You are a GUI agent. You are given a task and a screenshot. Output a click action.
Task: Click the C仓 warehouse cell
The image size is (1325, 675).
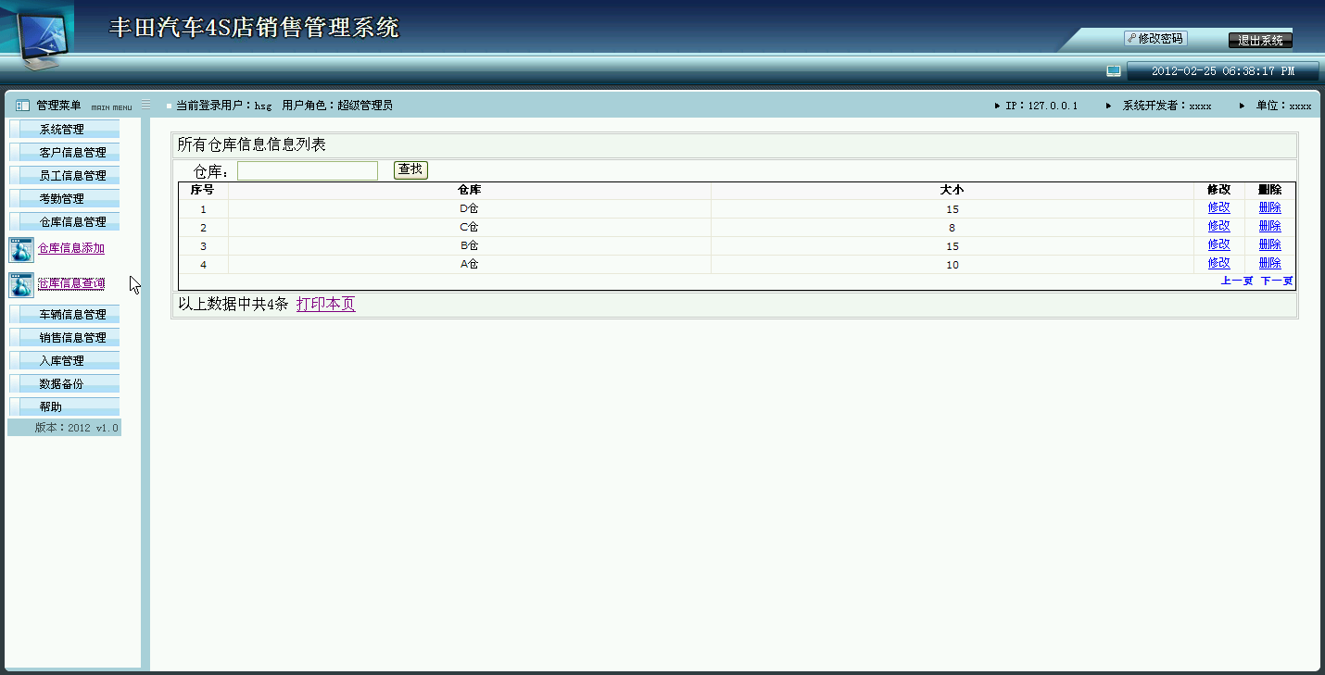coord(469,228)
